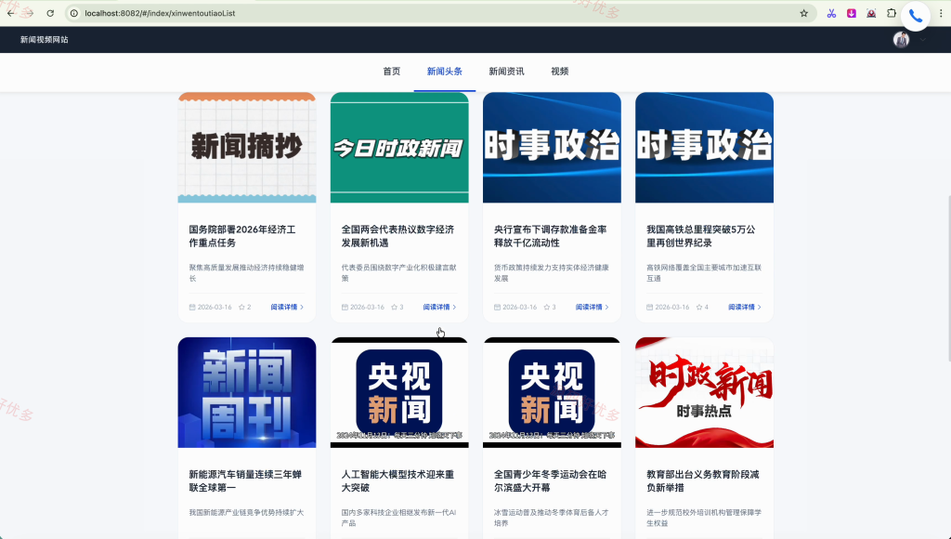Bookmark this page with the star icon

pyautogui.click(x=803, y=13)
